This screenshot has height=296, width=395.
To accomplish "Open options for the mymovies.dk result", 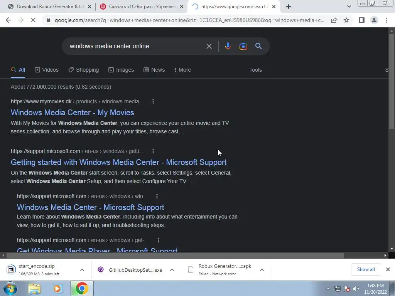I will click(x=153, y=101).
